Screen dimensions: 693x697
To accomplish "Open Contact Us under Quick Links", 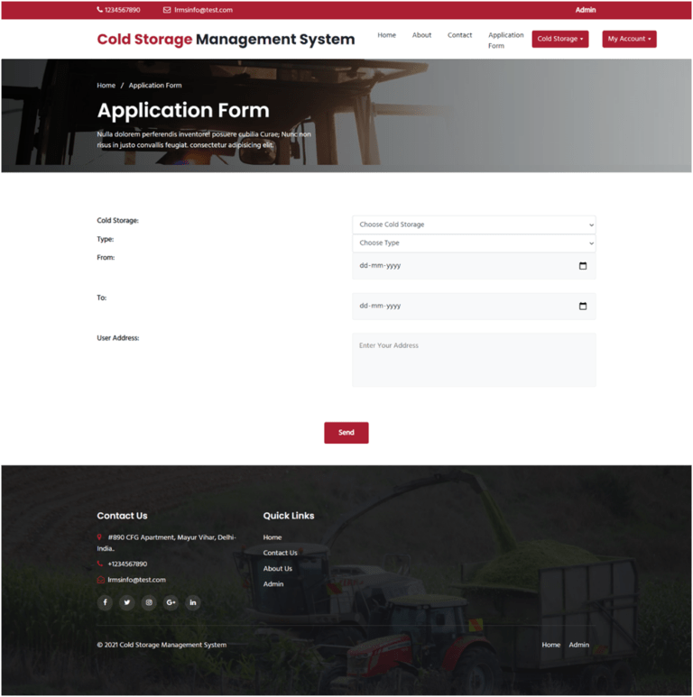I will pyautogui.click(x=281, y=553).
